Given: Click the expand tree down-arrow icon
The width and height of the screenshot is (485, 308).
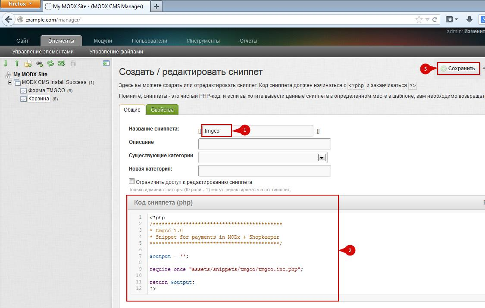Looking at the screenshot, I should point(6,64).
